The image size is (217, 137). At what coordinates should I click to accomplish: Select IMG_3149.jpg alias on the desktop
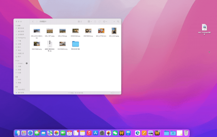coord(204,27)
